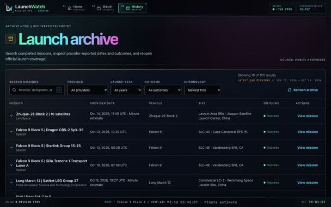
Task: Click 'SOURCE: PUBLIC PROVIDERS' label
Action: point(303,60)
